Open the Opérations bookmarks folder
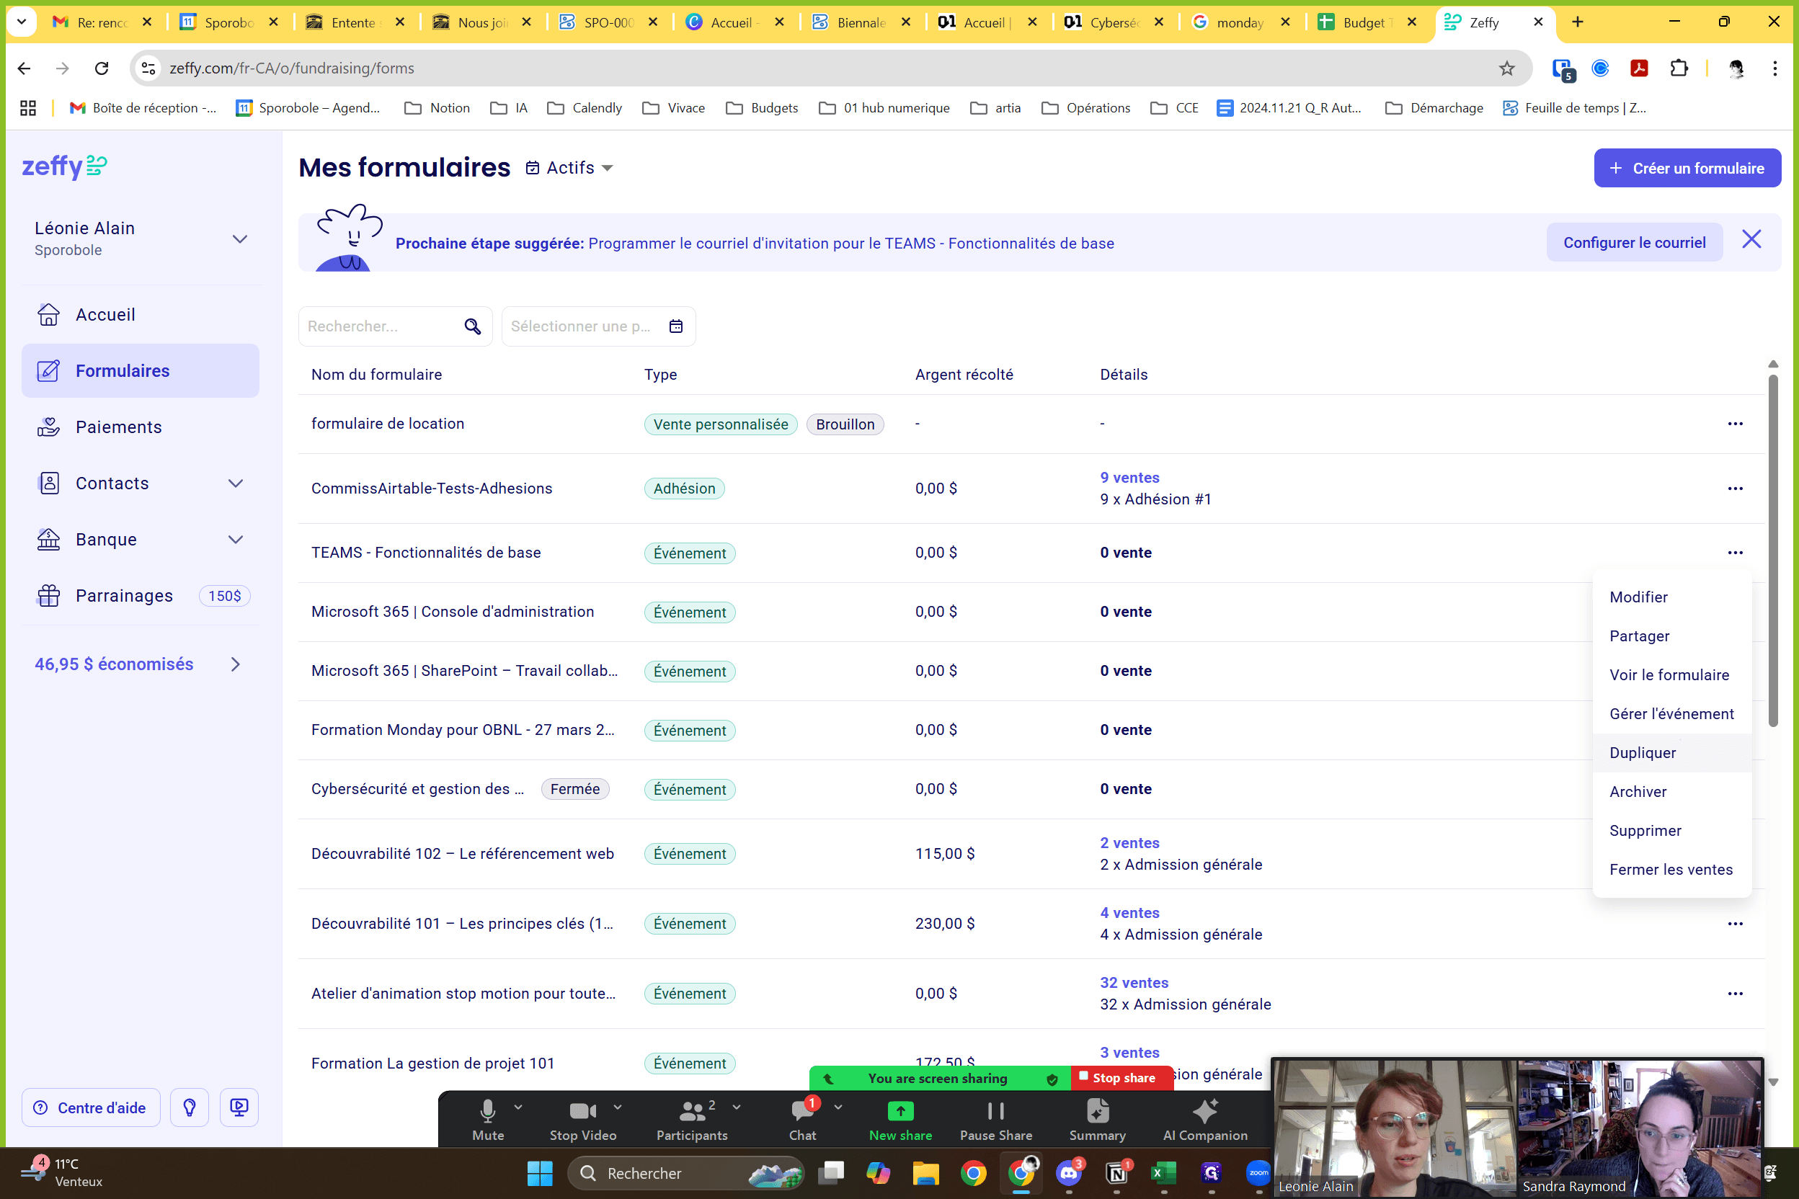1799x1199 pixels. click(1085, 108)
